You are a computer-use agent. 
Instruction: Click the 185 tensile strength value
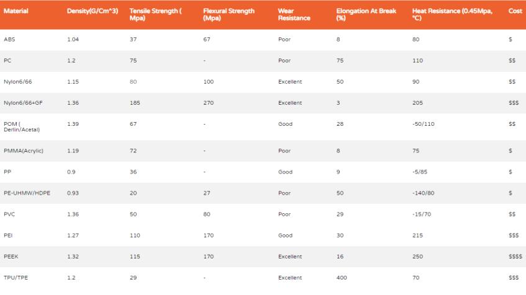pos(135,103)
